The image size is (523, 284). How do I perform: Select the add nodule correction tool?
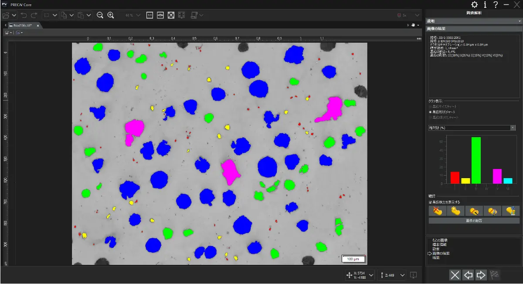click(x=455, y=211)
